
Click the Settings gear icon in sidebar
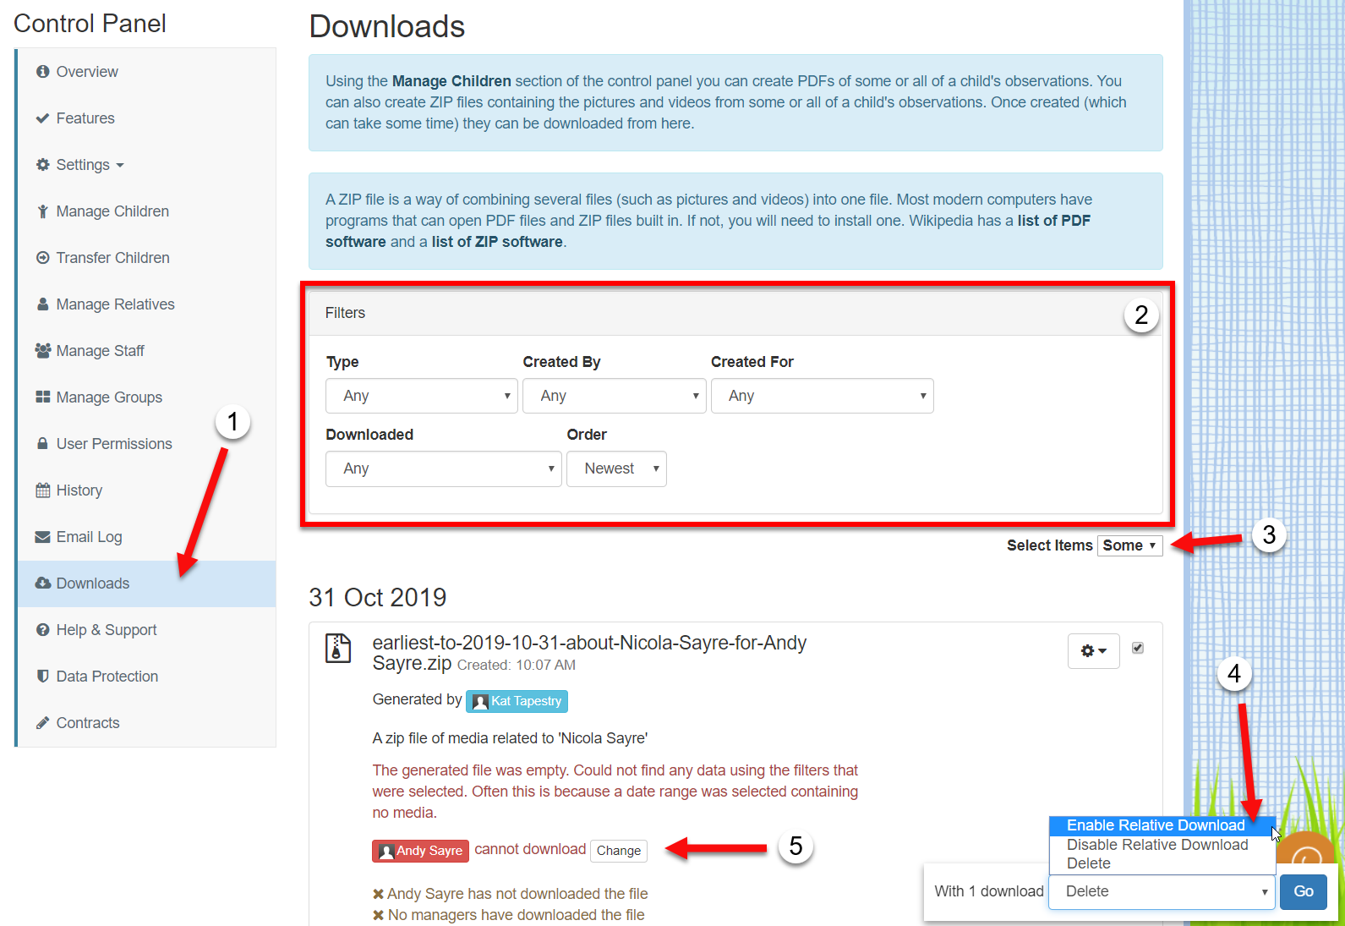click(x=42, y=165)
